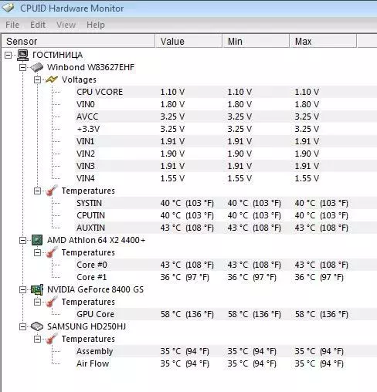
Task: Collapse the Voltages section
Action: (37, 79)
